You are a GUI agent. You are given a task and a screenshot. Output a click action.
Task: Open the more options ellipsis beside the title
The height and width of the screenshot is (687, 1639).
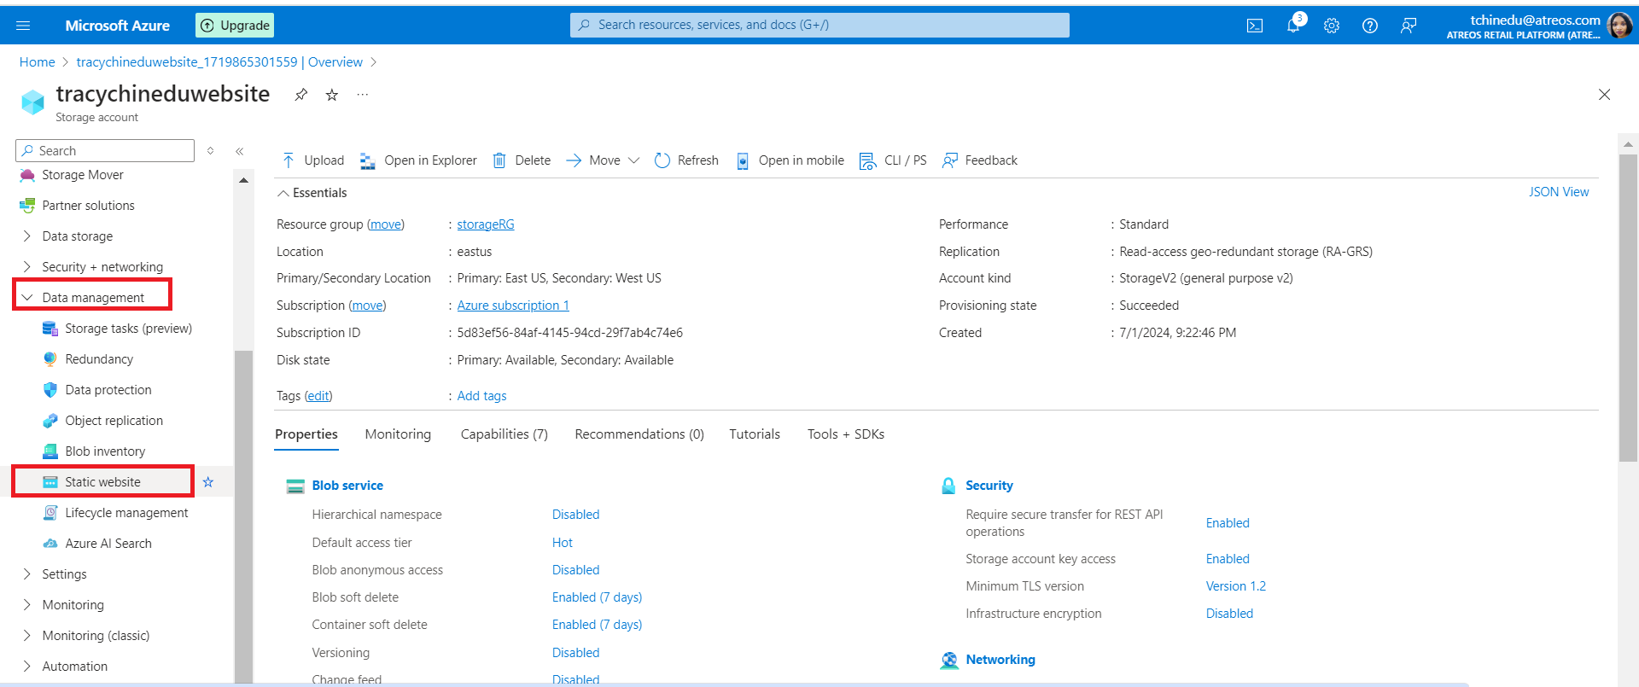point(363,95)
